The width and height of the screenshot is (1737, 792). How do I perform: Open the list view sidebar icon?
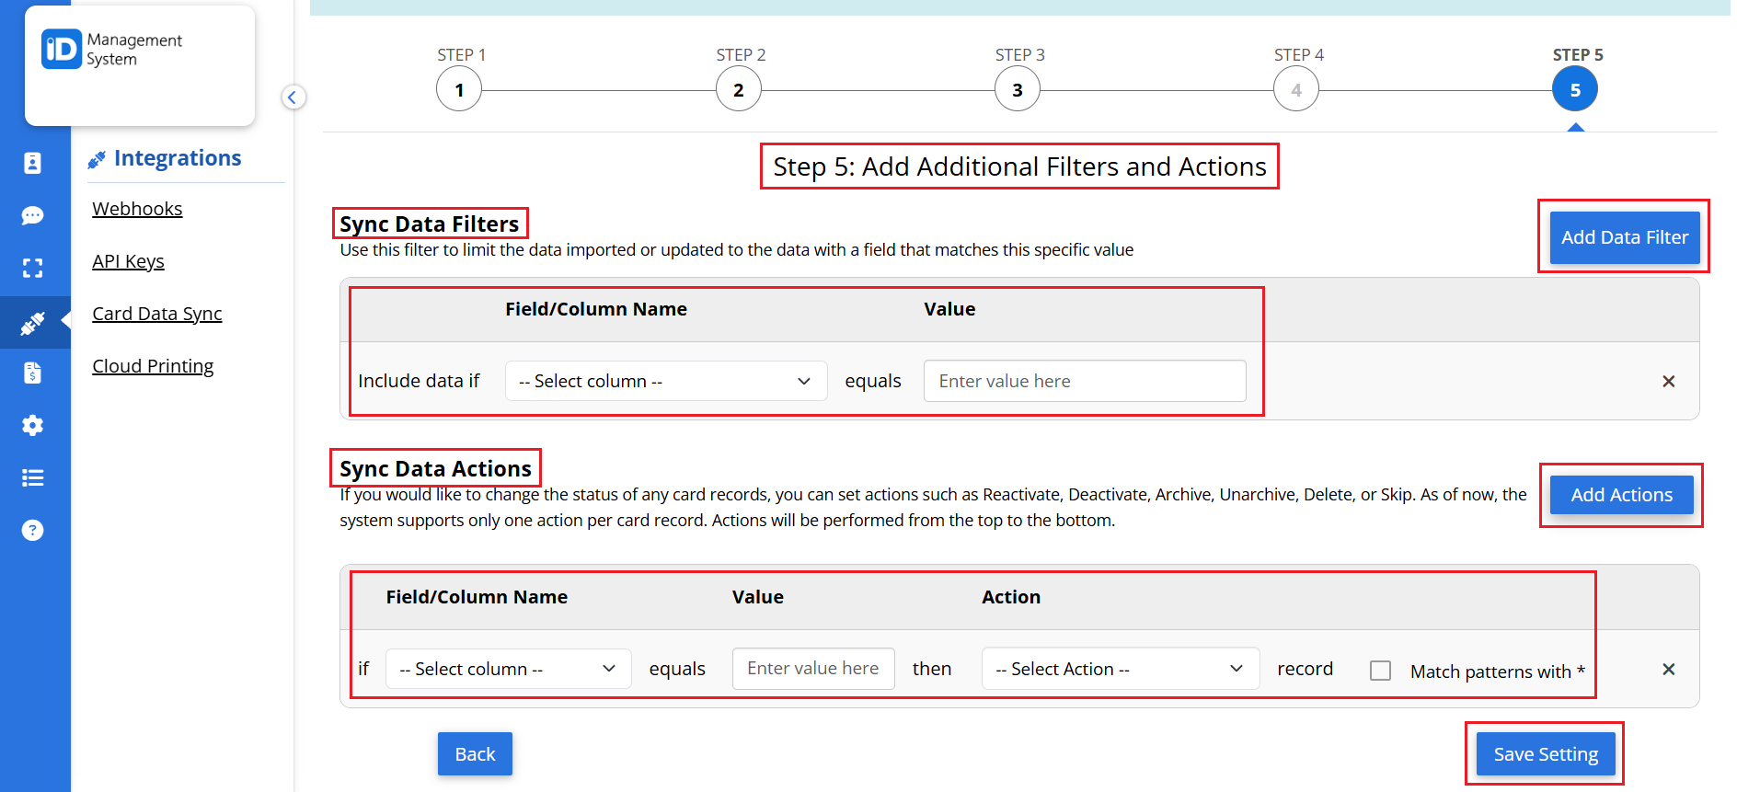tap(32, 477)
